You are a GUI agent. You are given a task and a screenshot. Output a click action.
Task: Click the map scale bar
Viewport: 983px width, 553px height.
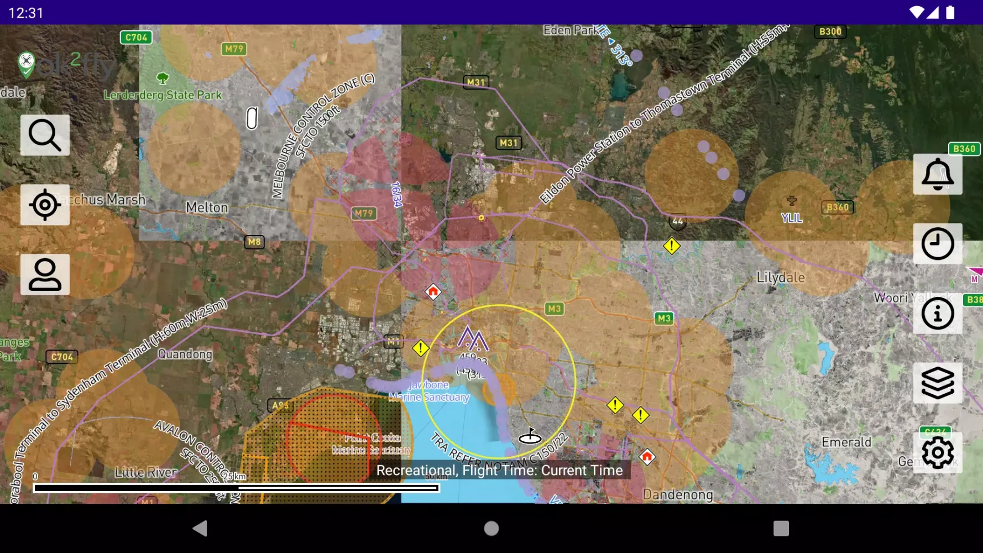coord(236,487)
